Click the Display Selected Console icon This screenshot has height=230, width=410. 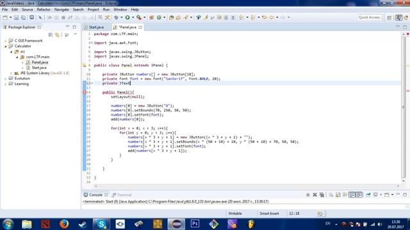(375, 195)
